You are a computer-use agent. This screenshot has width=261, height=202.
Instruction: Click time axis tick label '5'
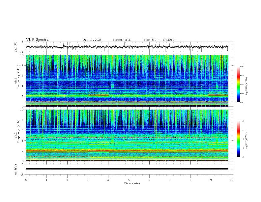[129, 180]
